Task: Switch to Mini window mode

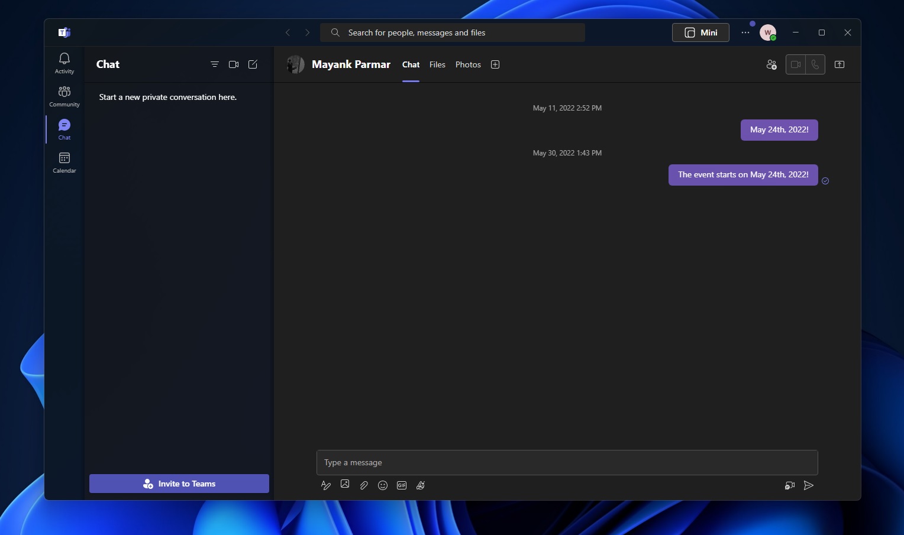Action: pyautogui.click(x=700, y=33)
